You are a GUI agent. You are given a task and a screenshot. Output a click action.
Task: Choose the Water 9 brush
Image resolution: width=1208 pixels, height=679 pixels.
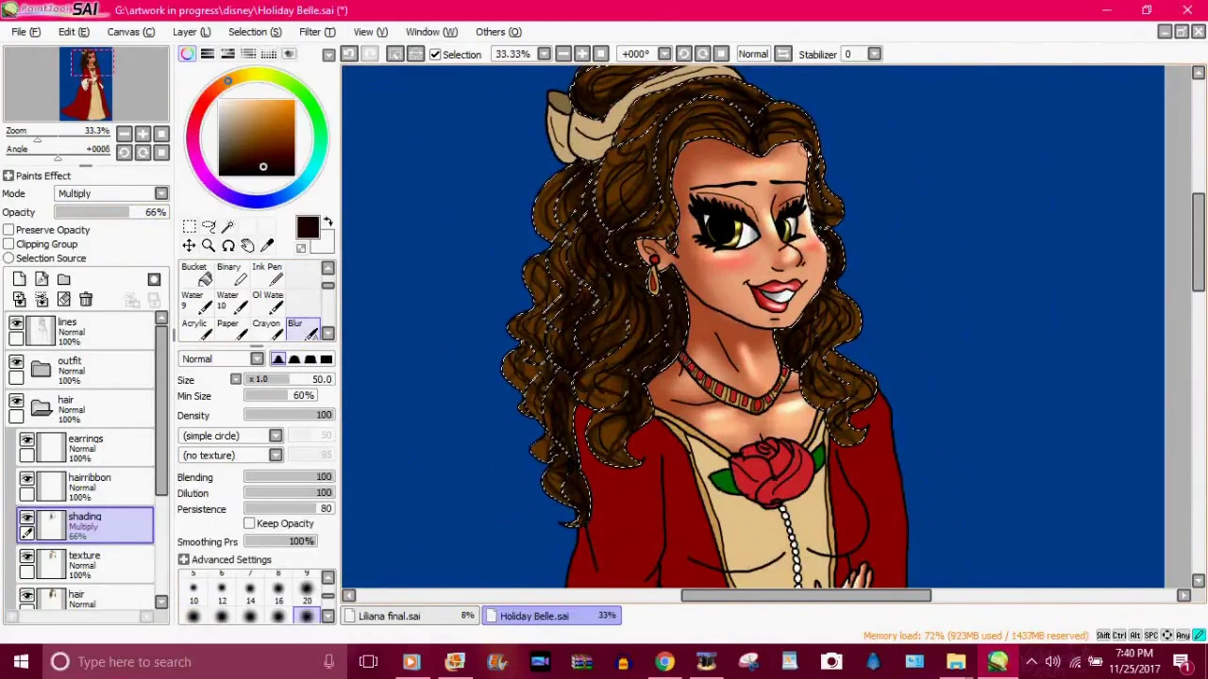tap(196, 303)
